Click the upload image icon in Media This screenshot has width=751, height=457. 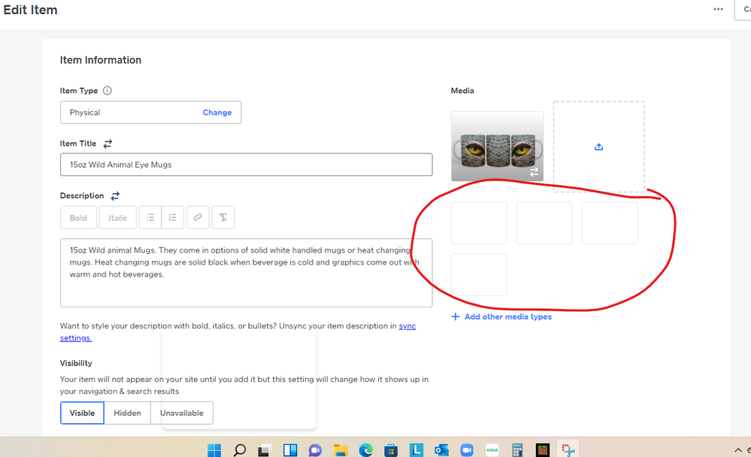tap(598, 147)
